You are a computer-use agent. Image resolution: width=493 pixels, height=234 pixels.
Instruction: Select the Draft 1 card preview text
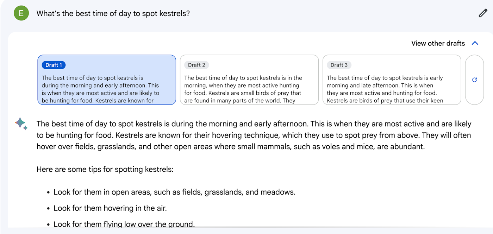pyautogui.click(x=100, y=89)
